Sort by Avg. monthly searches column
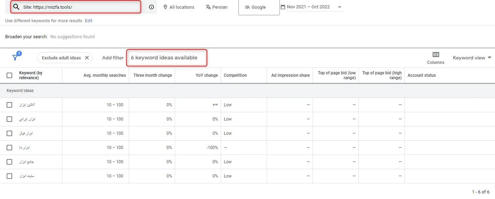Screen dimensions: 495x199 pos(105,75)
